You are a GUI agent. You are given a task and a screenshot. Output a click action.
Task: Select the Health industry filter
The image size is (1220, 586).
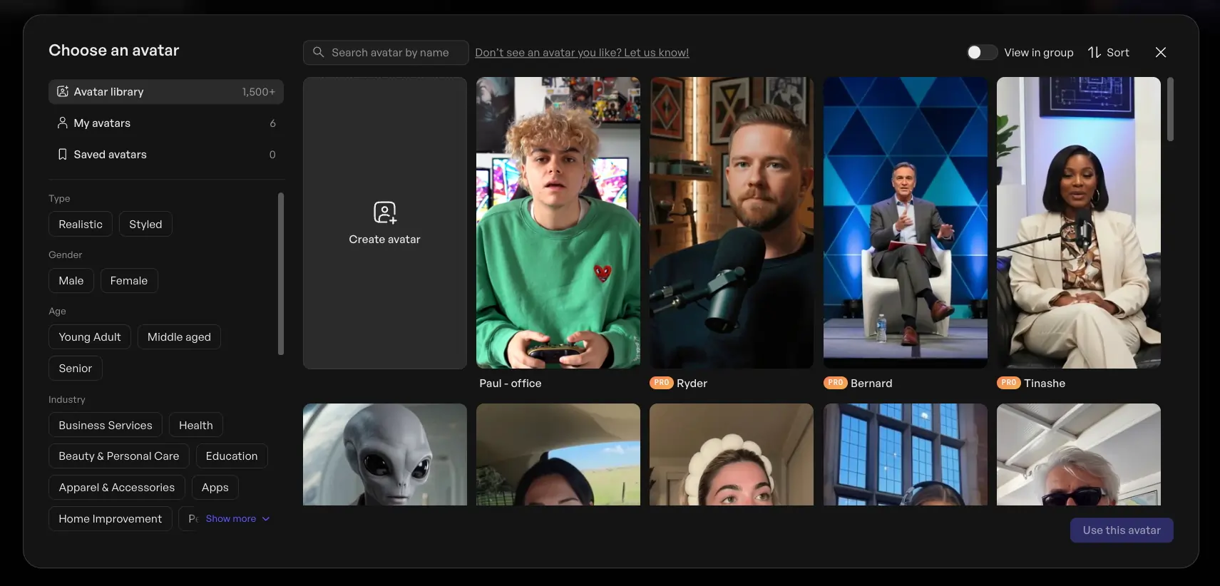pos(196,425)
